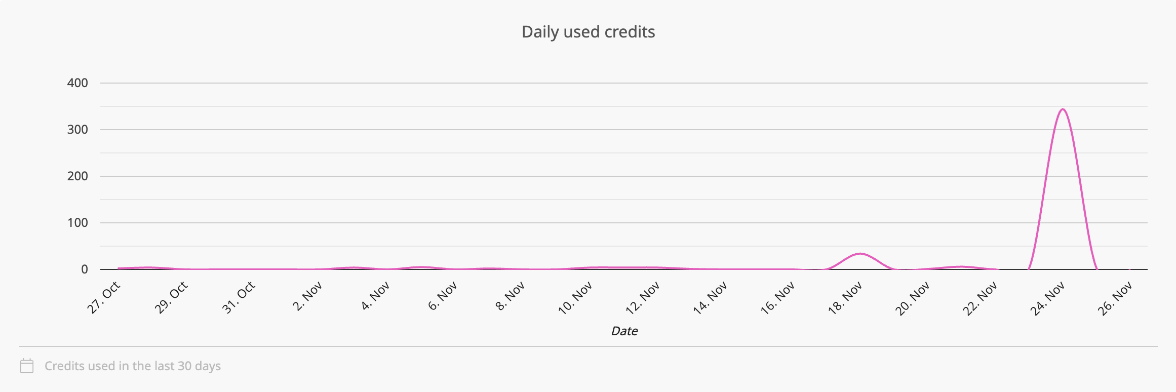Select the 300 y-axis label
1176x392 pixels.
tap(77, 130)
